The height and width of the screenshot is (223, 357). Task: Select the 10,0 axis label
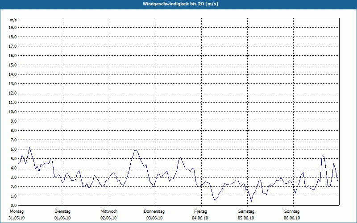pyautogui.click(x=13, y=112)
